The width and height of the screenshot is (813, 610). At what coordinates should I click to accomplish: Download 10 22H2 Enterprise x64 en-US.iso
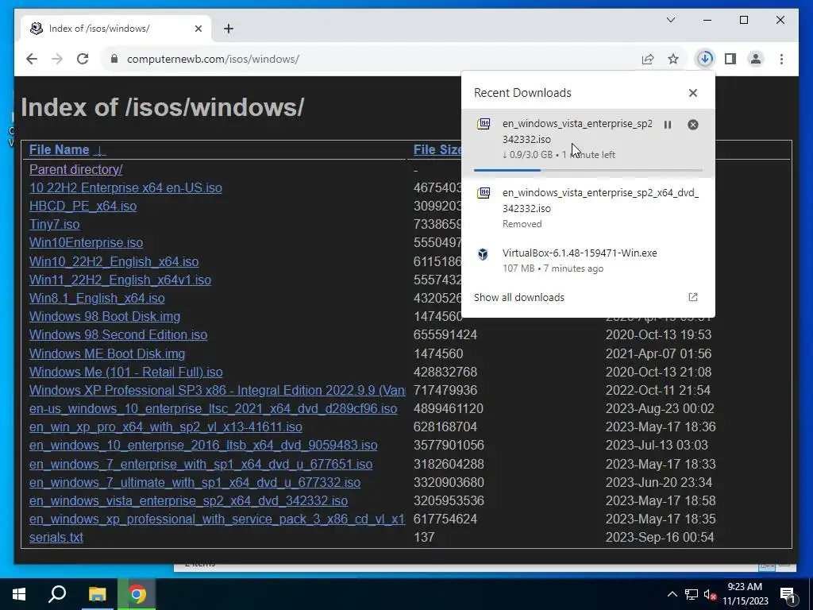(x=125, y=187)
